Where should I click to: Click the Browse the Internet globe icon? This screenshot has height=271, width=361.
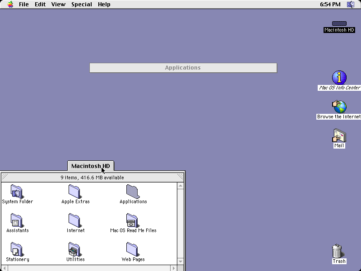pos(339,107)
